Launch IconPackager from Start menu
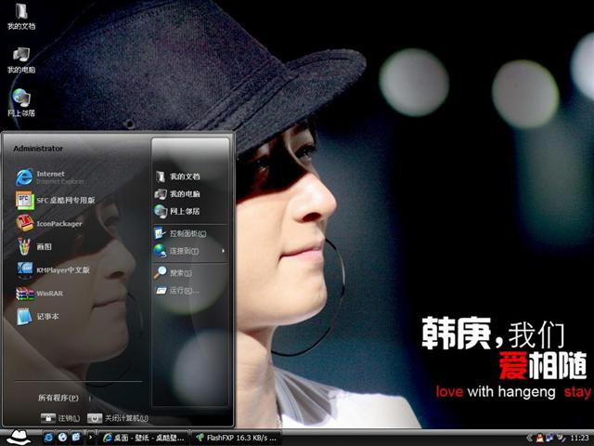This screenshot has width=594, height=446. click(x=49, y=223)
